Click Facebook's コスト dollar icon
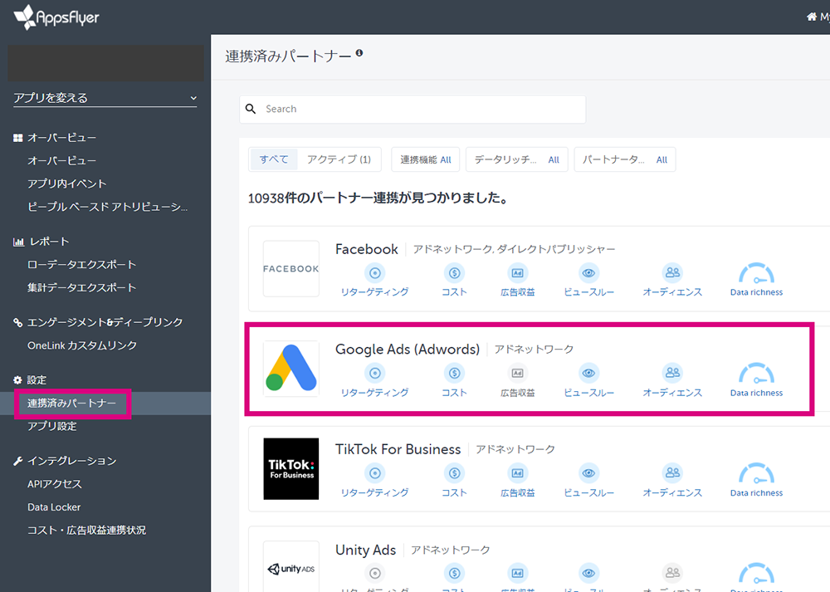 pos(454,273)
